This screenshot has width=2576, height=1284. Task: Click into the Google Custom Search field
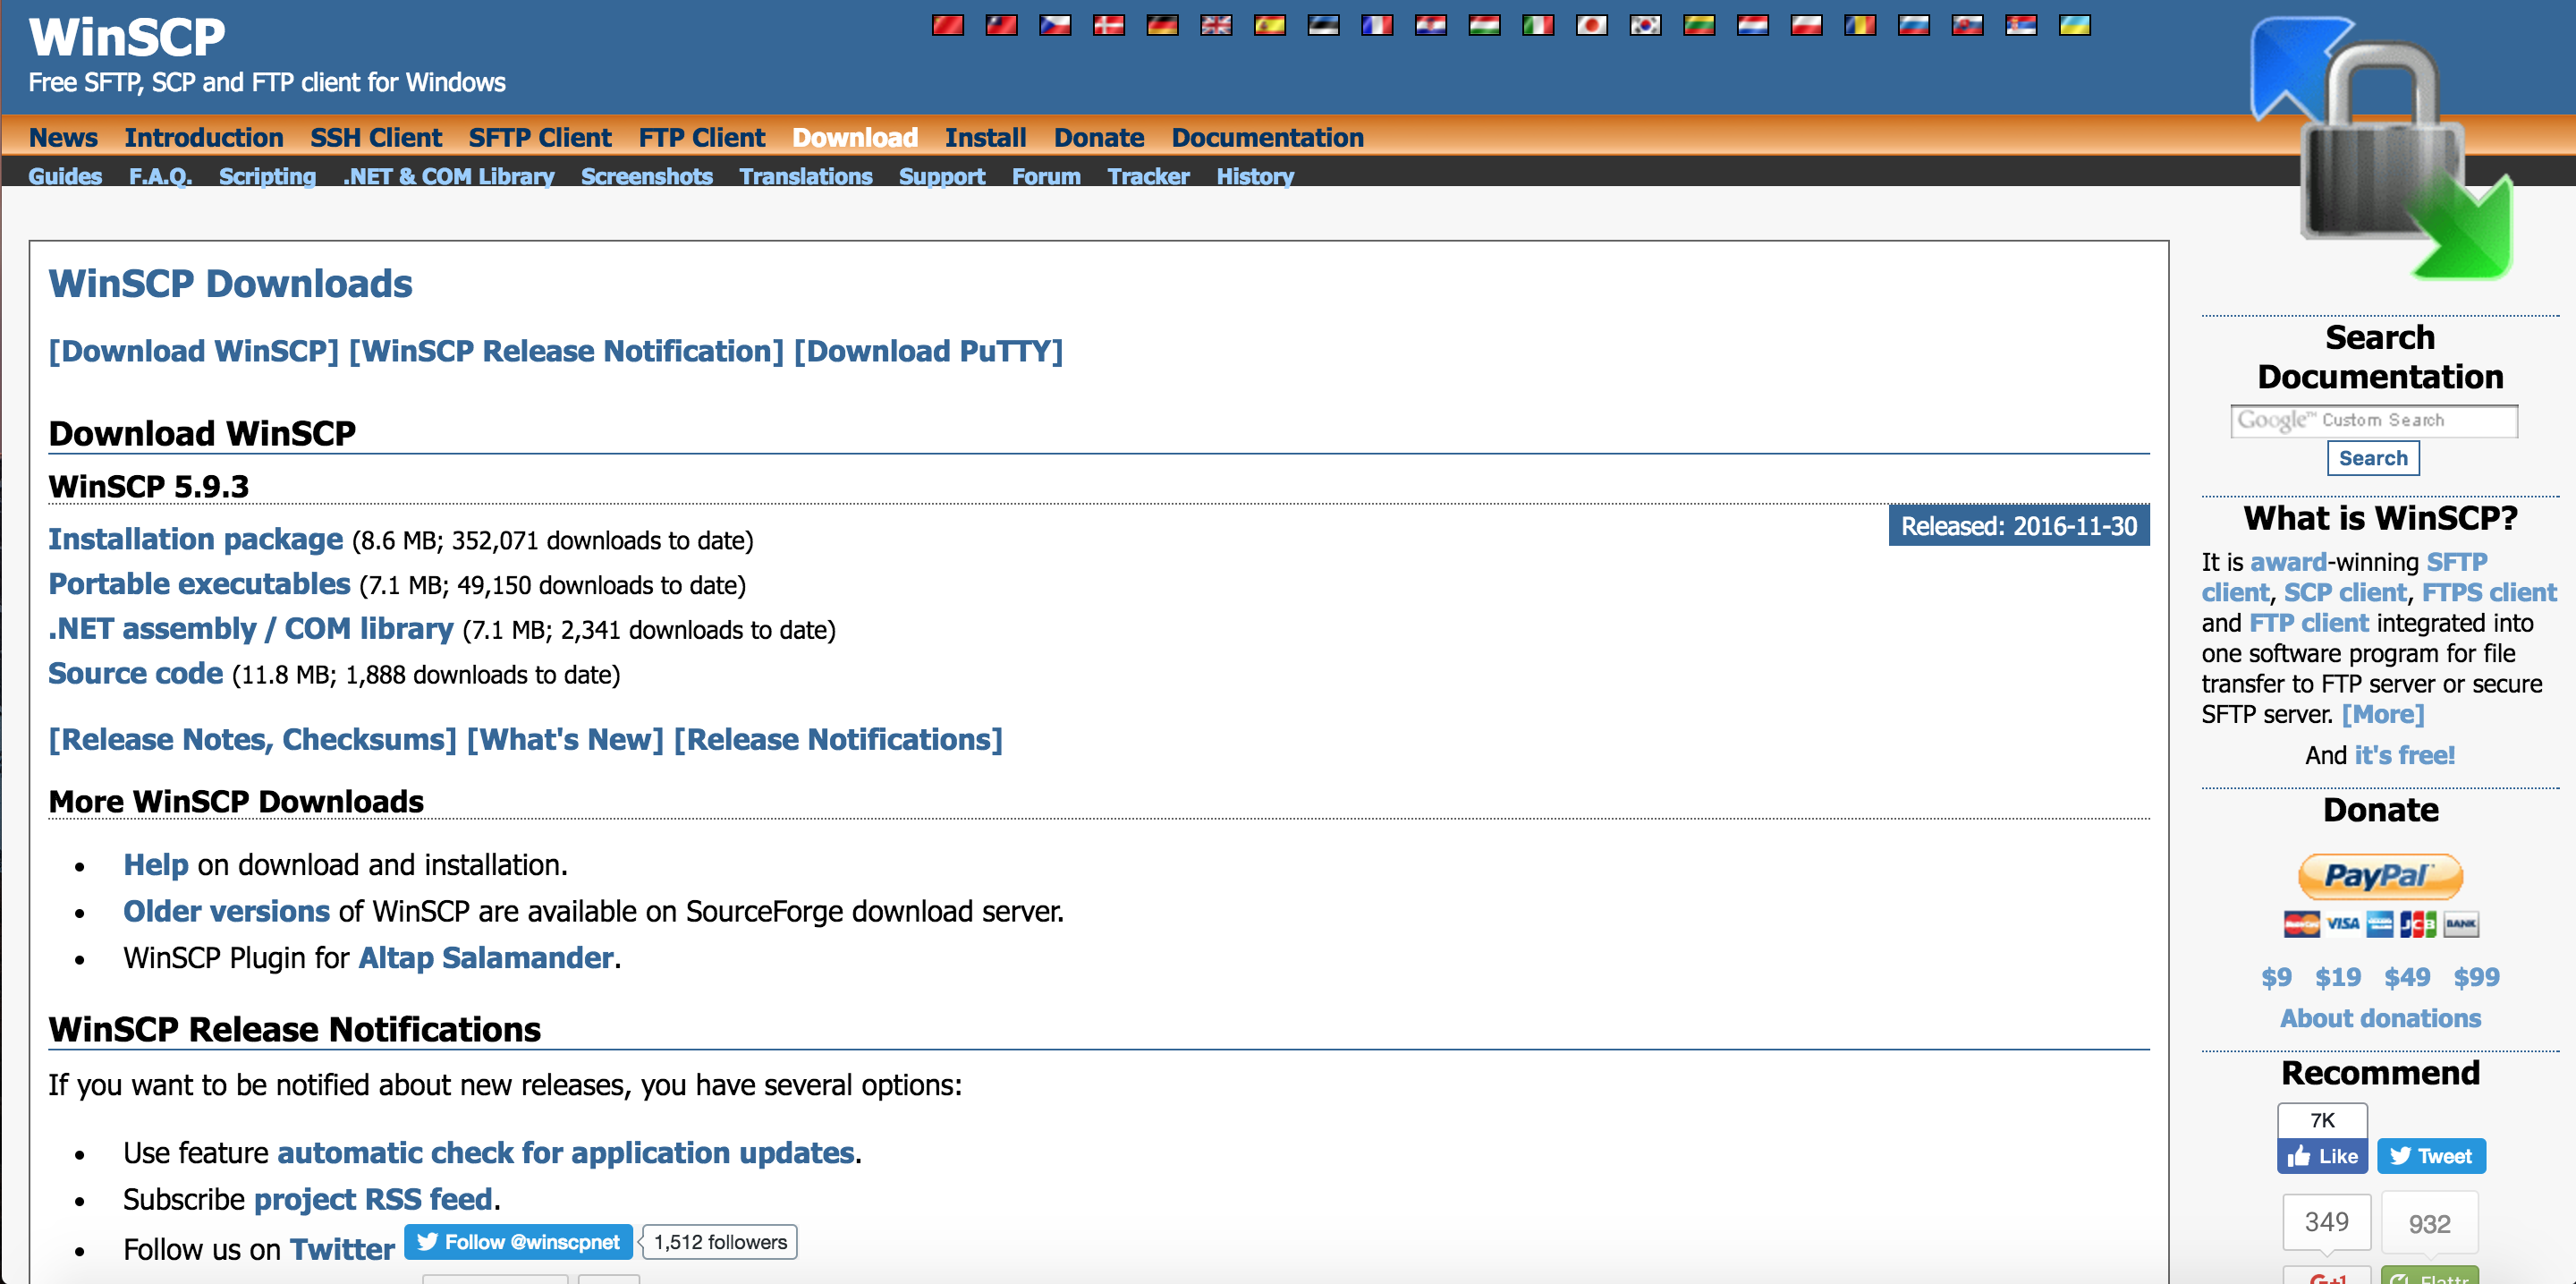point(2374,421)
